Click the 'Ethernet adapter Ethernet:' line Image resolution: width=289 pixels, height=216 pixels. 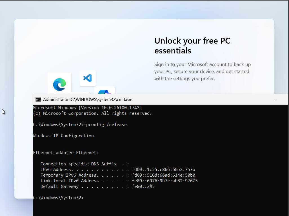pyautogui.click(x=66, y=153)
